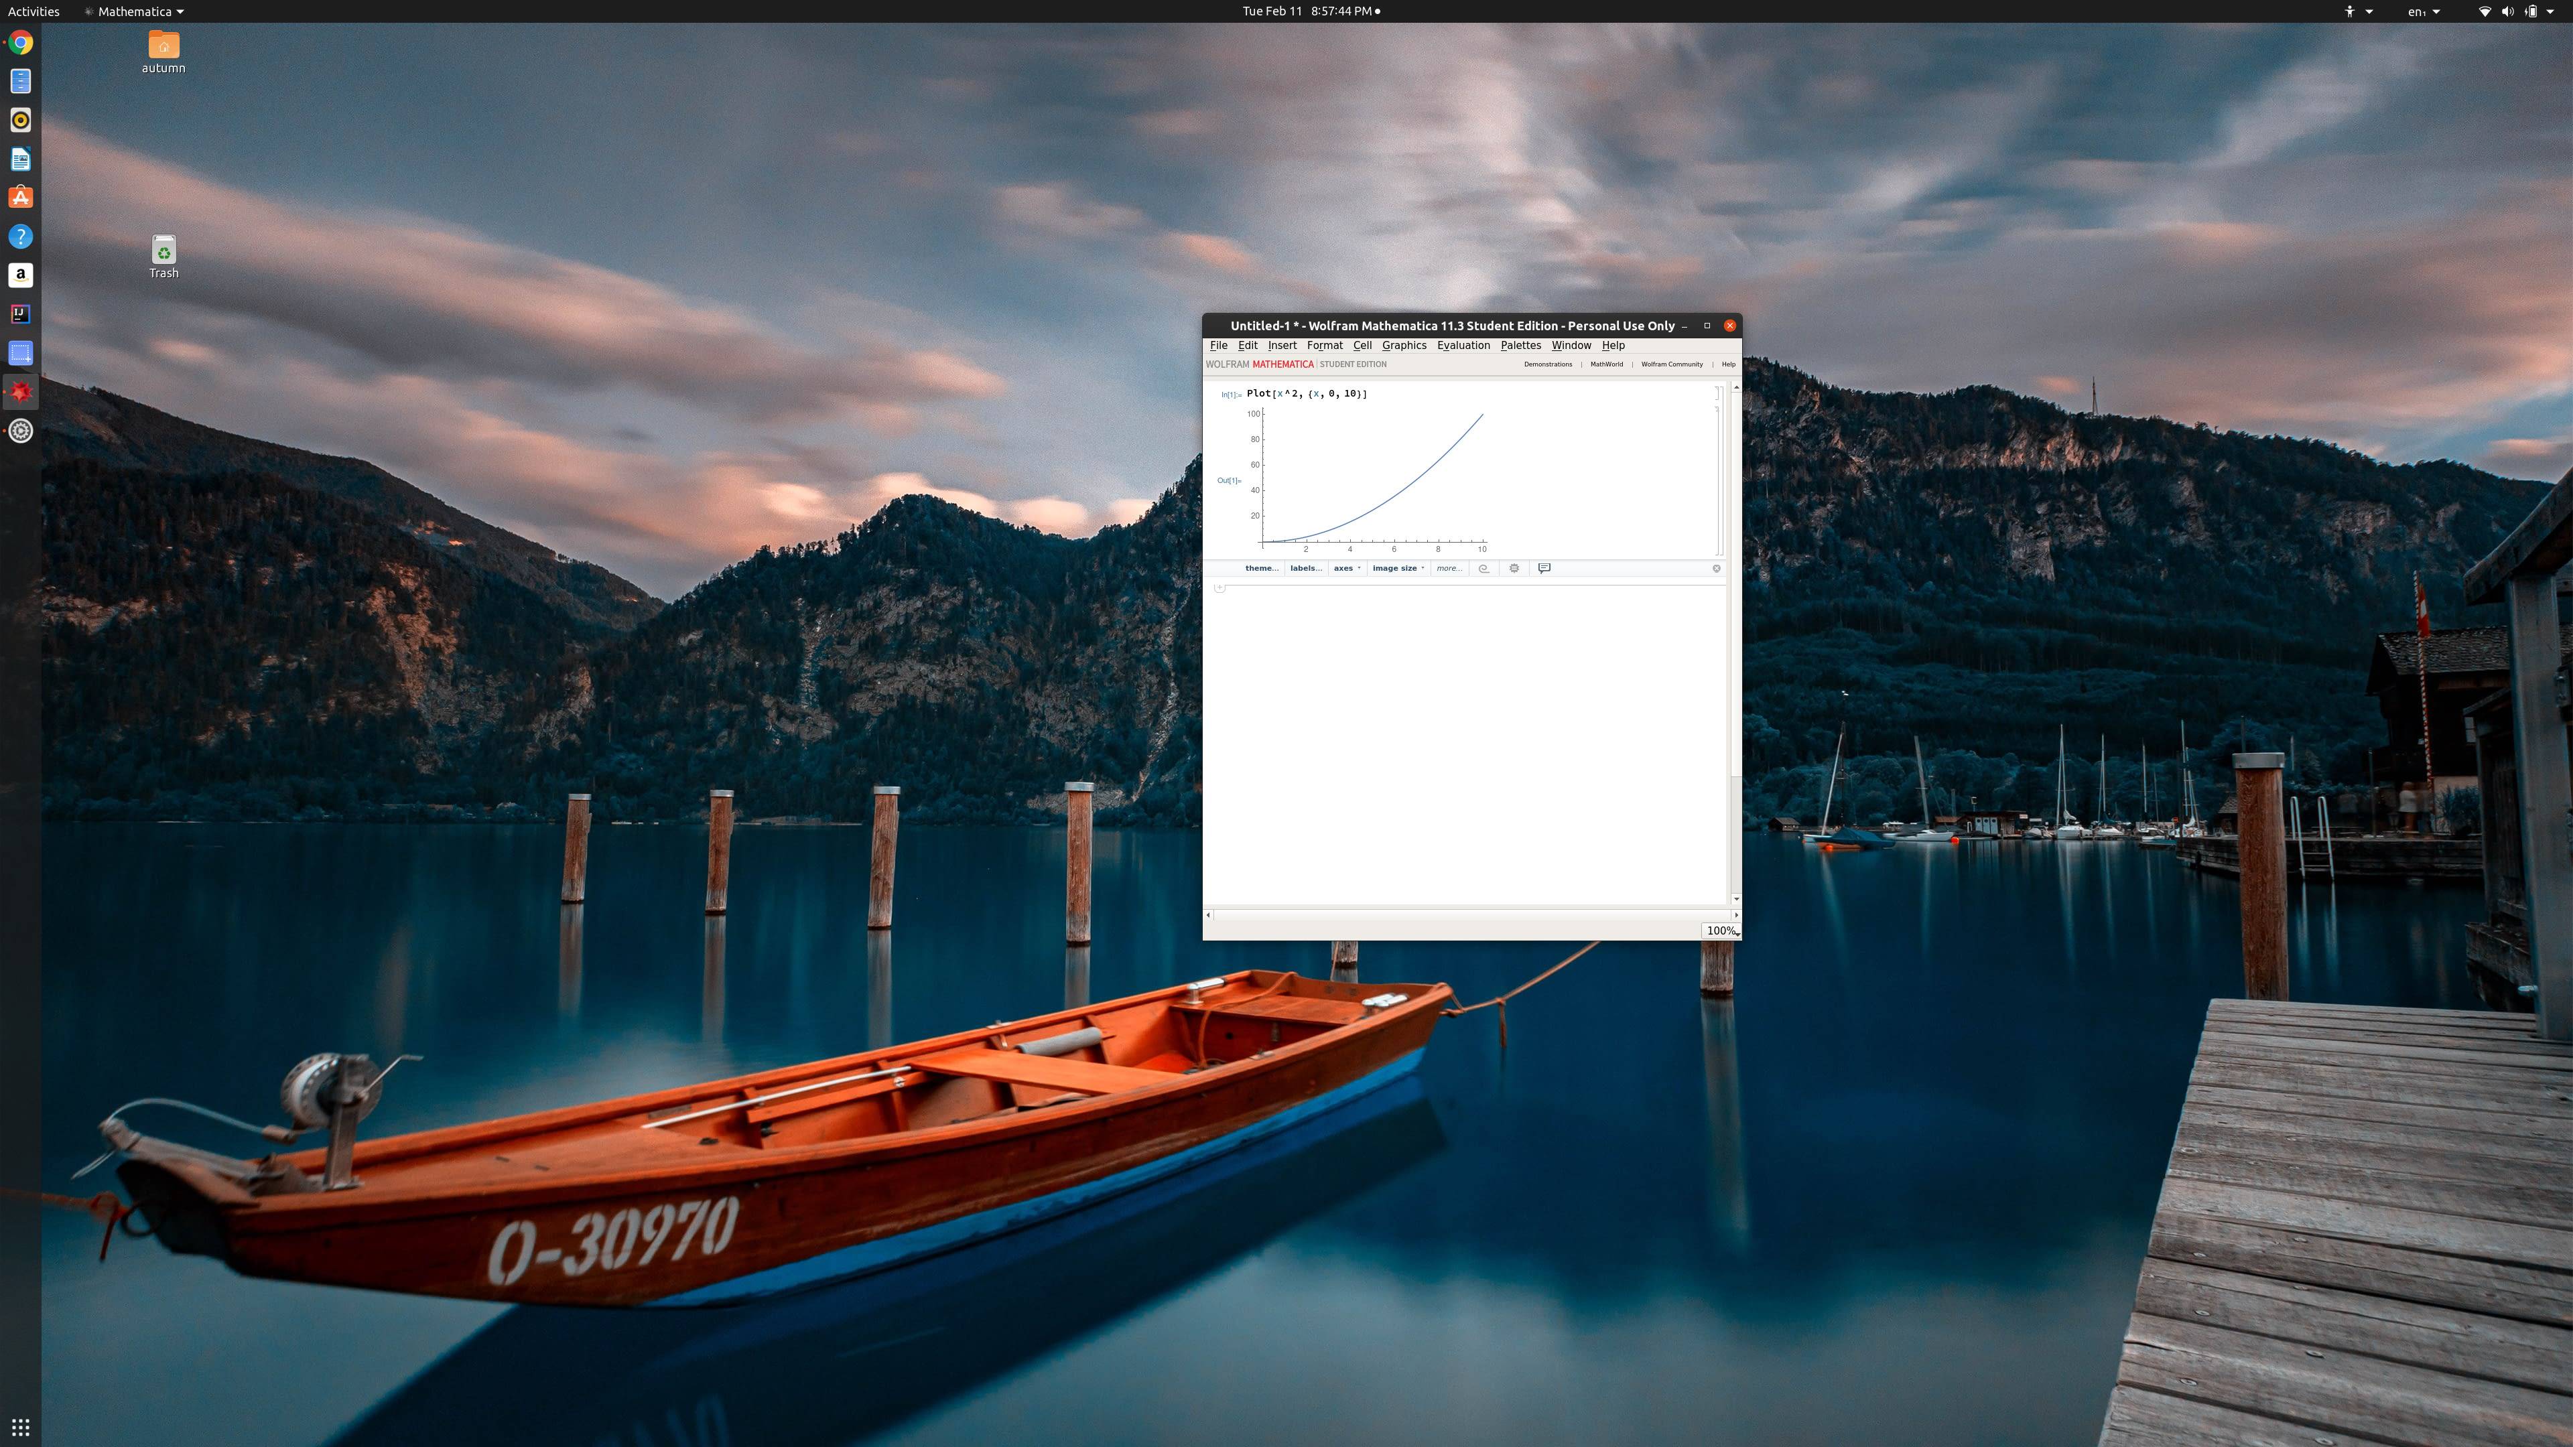Open the Mathematica icon in the dock
The width and height of the screenshot is (2573, 1447).
click(x=20, y=393)
